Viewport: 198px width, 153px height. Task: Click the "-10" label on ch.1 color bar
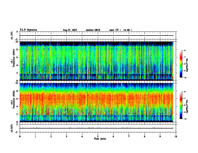pyautogui.click(x=185, y=78)
